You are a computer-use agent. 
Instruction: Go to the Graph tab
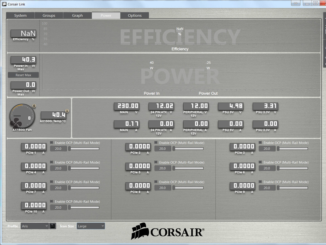click(x=77, y=15)
